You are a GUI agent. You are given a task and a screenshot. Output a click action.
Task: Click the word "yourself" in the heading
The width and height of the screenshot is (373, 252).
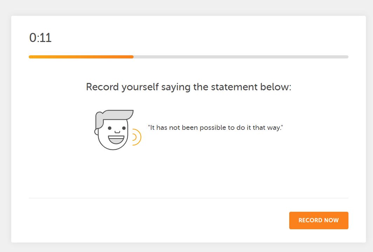(x=140, y=87)
